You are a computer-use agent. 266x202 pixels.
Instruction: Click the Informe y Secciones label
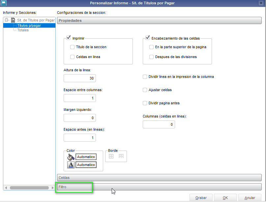click(x=20, y=13)
